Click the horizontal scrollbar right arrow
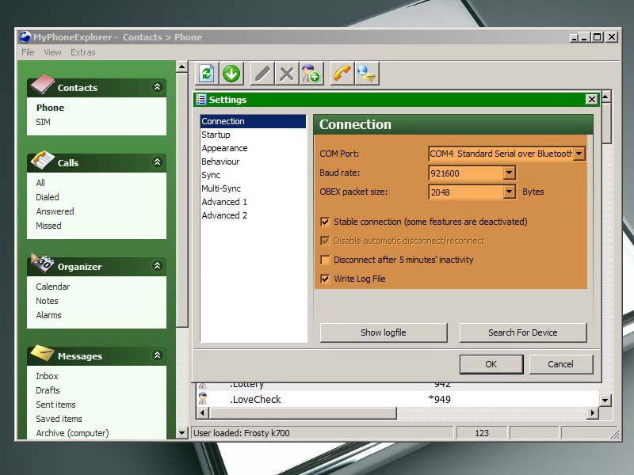This screenshot has width=634, height=475. [592, 413]
